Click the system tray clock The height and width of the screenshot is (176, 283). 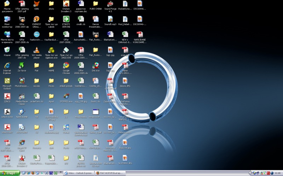(278, 173)
